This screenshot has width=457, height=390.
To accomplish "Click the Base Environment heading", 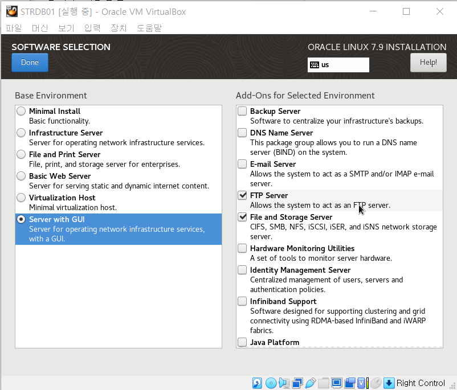I will click(x=51, y=96).
